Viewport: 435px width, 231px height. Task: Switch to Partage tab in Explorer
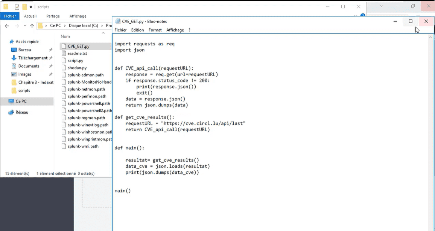[53, 16]
